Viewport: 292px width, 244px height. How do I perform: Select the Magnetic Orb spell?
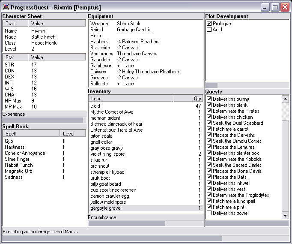tap(45, 171)
